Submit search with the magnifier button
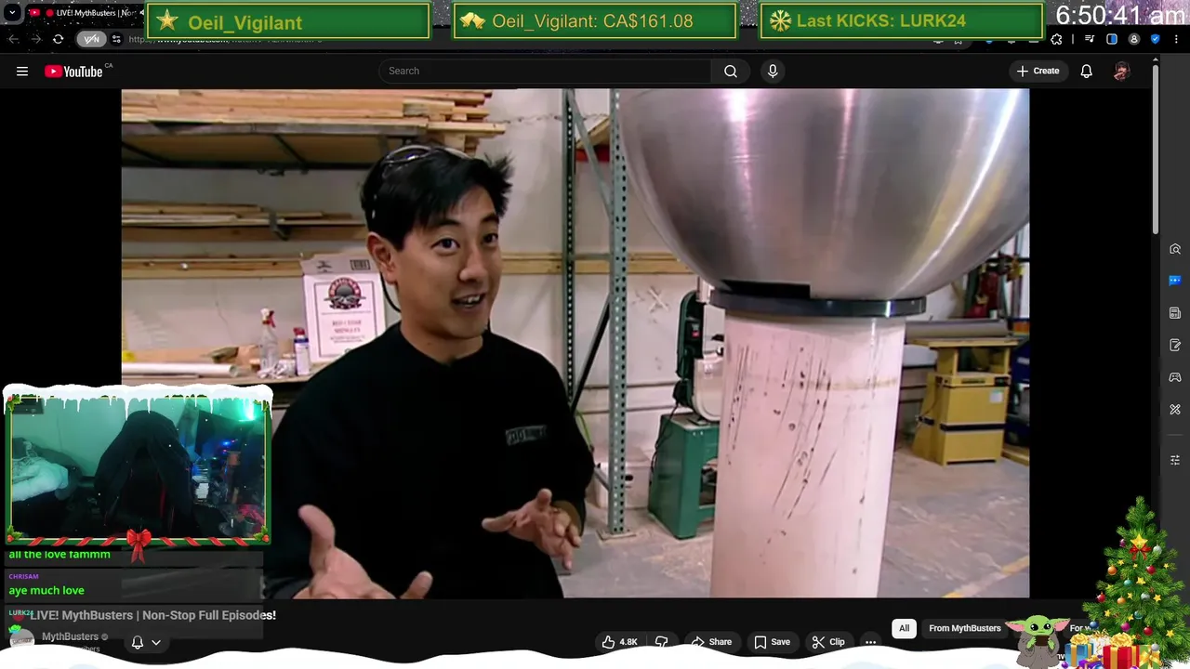 point(731,71)
